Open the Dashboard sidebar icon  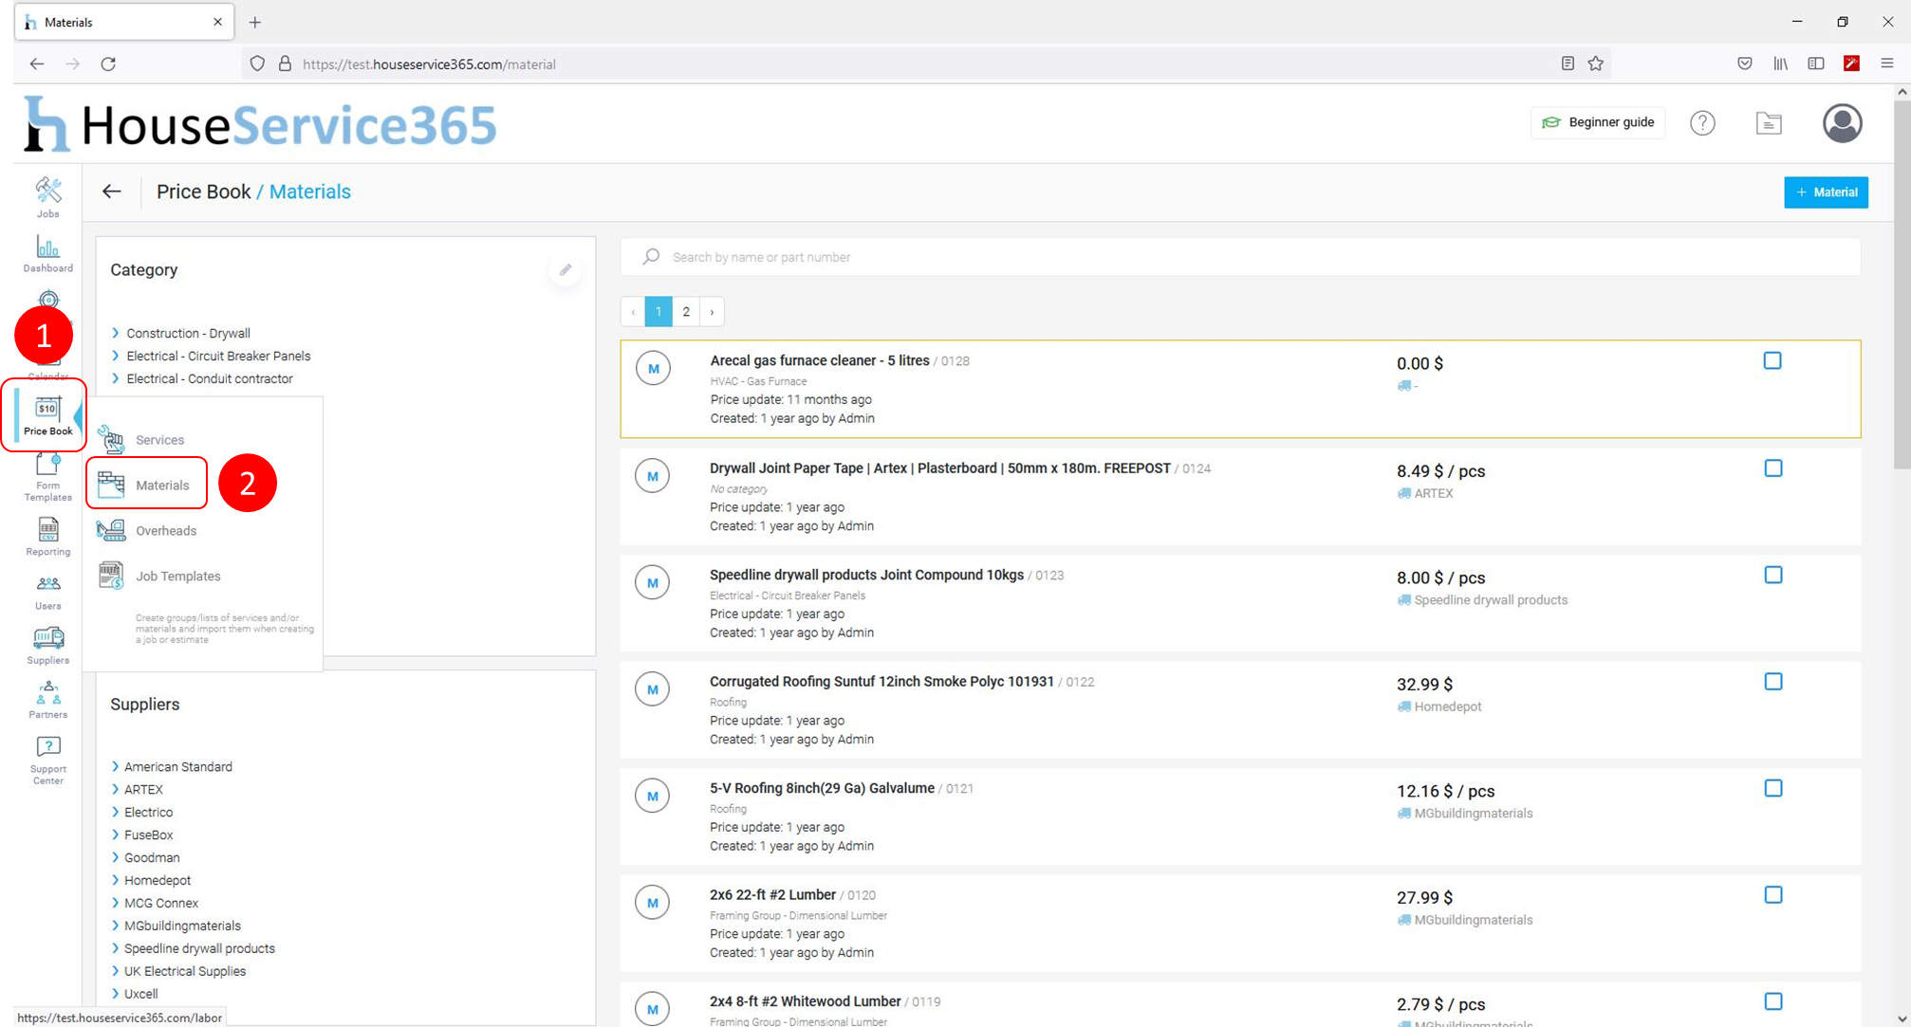(47, 253)
